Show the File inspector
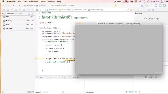This screenshot has width=168, height=94. (149, 10)
